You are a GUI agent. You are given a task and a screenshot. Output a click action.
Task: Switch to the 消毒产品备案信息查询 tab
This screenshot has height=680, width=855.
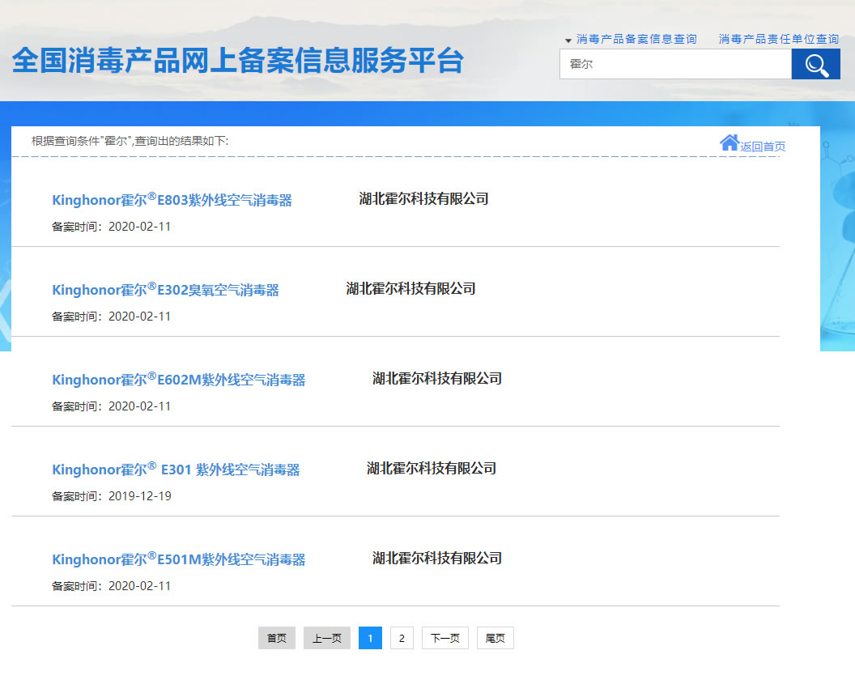[x=636, y=38]
